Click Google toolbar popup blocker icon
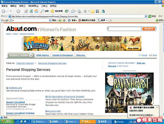The image size is (164, 124). (x=80, y=20)
